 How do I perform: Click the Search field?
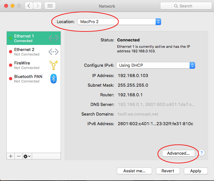coord(186,6)
